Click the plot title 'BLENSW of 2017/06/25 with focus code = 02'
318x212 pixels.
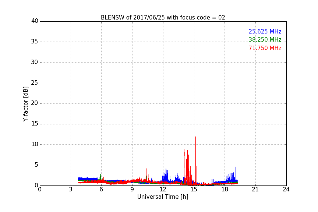(163, 18)
